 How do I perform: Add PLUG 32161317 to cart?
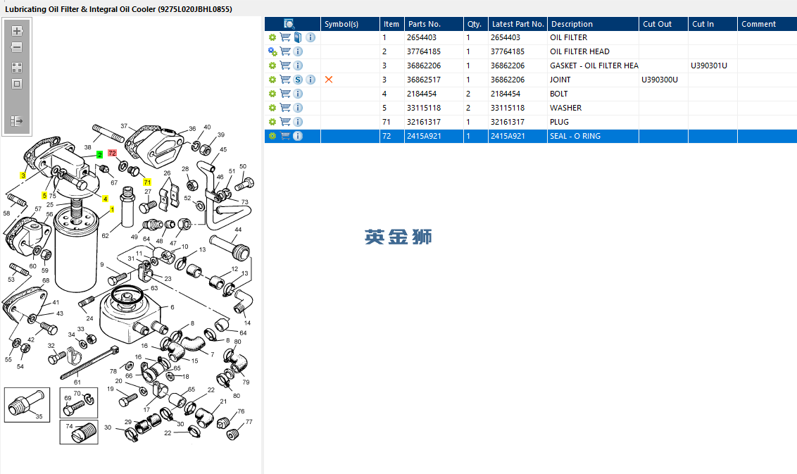pos(285,122)
